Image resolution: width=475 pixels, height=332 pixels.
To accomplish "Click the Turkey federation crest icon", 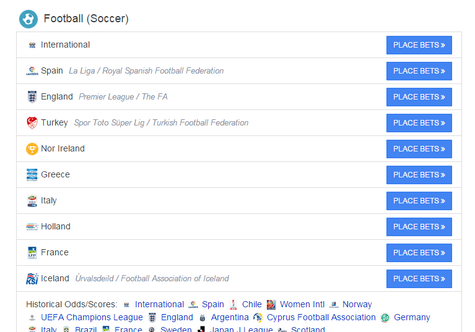I will (32, 123).
